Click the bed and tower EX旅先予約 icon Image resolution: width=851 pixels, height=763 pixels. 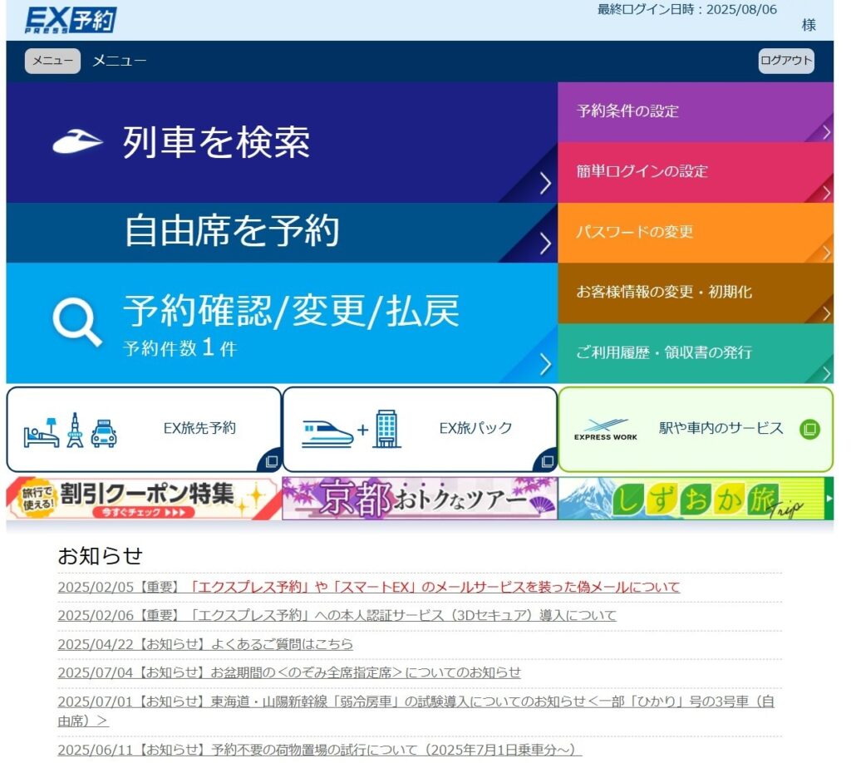[70, 430]
